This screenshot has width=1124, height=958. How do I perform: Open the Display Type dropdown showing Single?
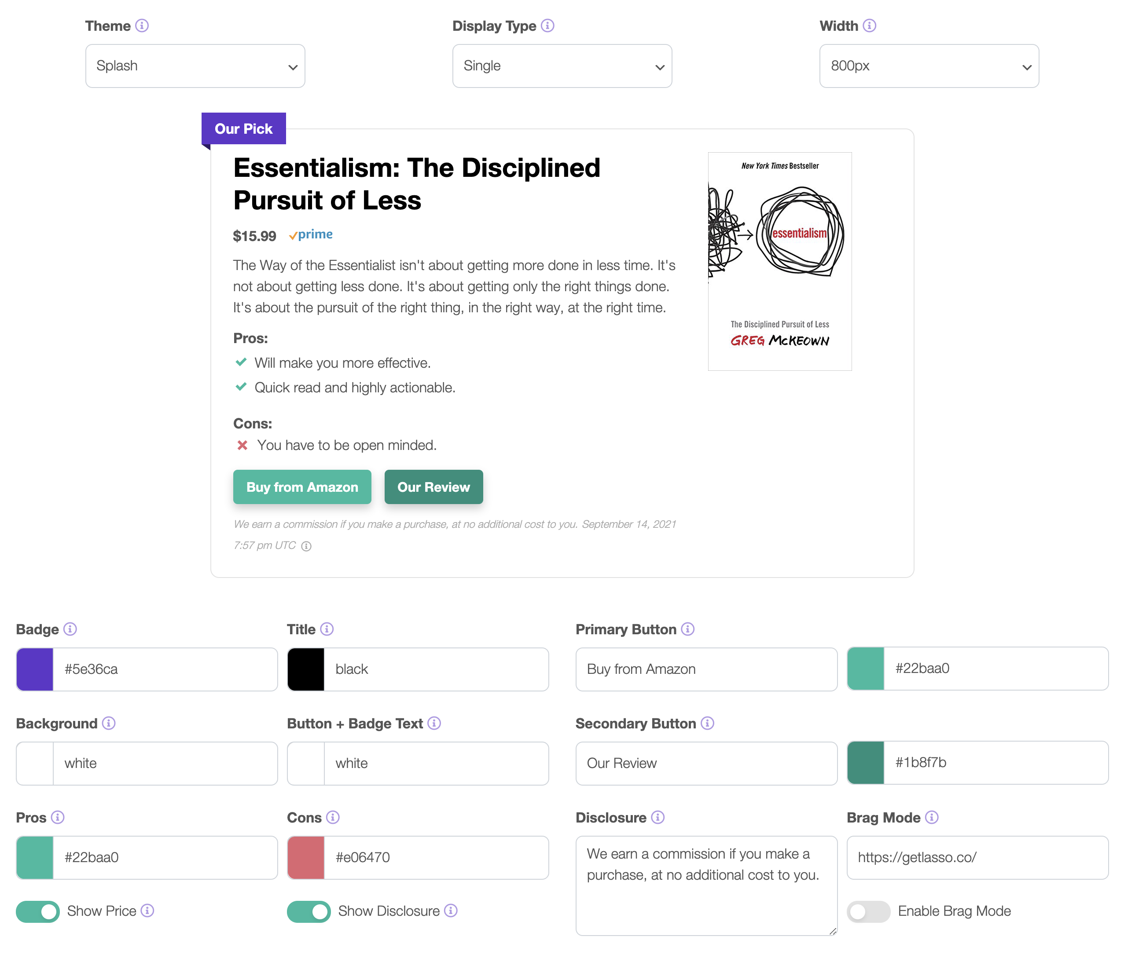pos(562,66)
